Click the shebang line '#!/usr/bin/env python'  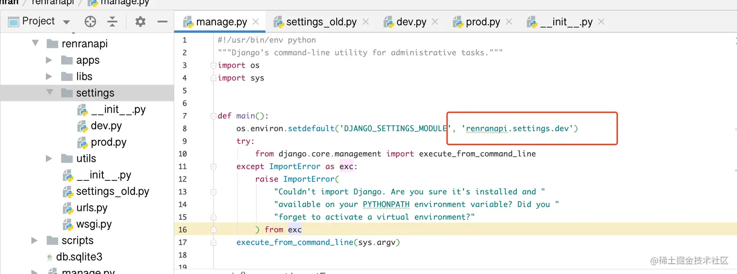click(267, 40)
